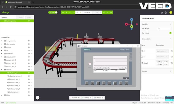
Task: Click the yellow icon right of the pause button
Action: pos(81,13)
